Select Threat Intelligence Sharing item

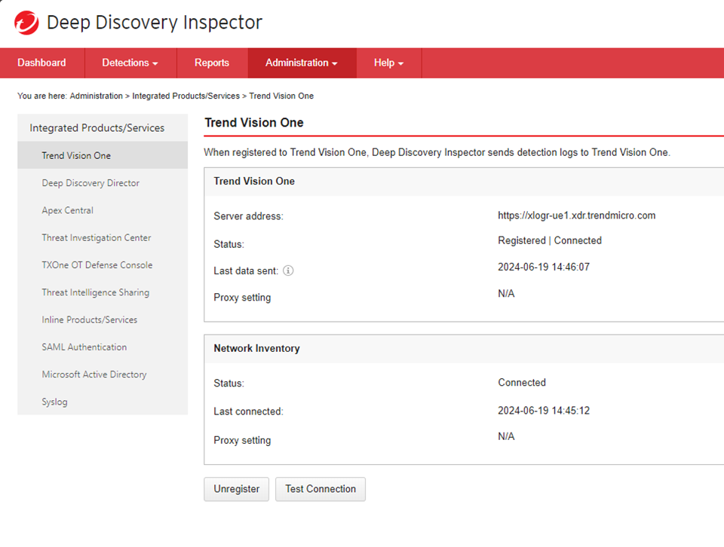click(96, 292)
